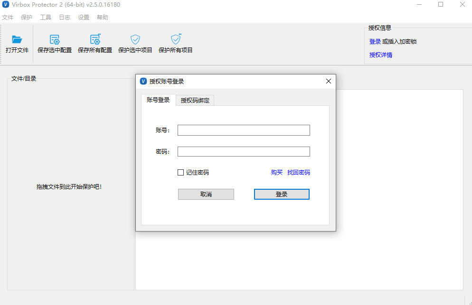Open the 帮助 menu
This screenshot has width=472, height=305.
coord(103,18)
